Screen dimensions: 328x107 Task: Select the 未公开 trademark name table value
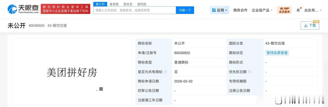[179, 43]
